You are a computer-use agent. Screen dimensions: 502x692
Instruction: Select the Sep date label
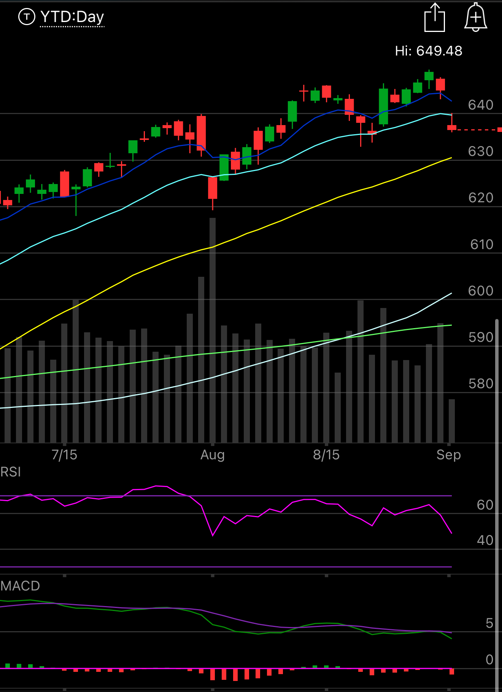[449, 455]
